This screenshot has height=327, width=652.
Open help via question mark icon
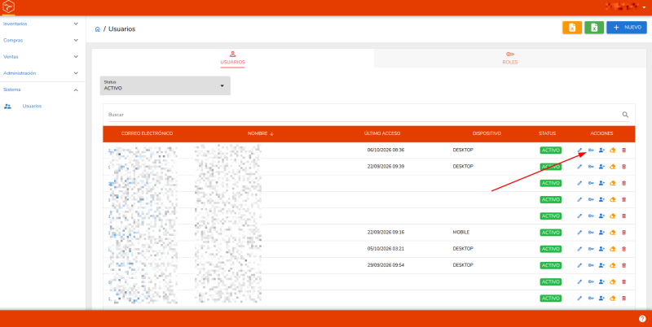[642, 319]
